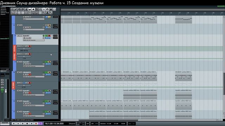This screenshot has width=225, height=126.
Task: Open MIDI input dropdown on selected Sylenth1 track
Action: point(34,41)
